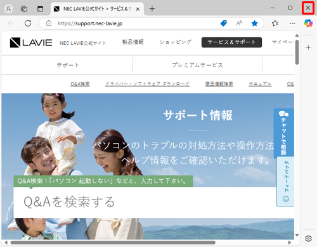Click the LAVIE logo

(31, 42)
